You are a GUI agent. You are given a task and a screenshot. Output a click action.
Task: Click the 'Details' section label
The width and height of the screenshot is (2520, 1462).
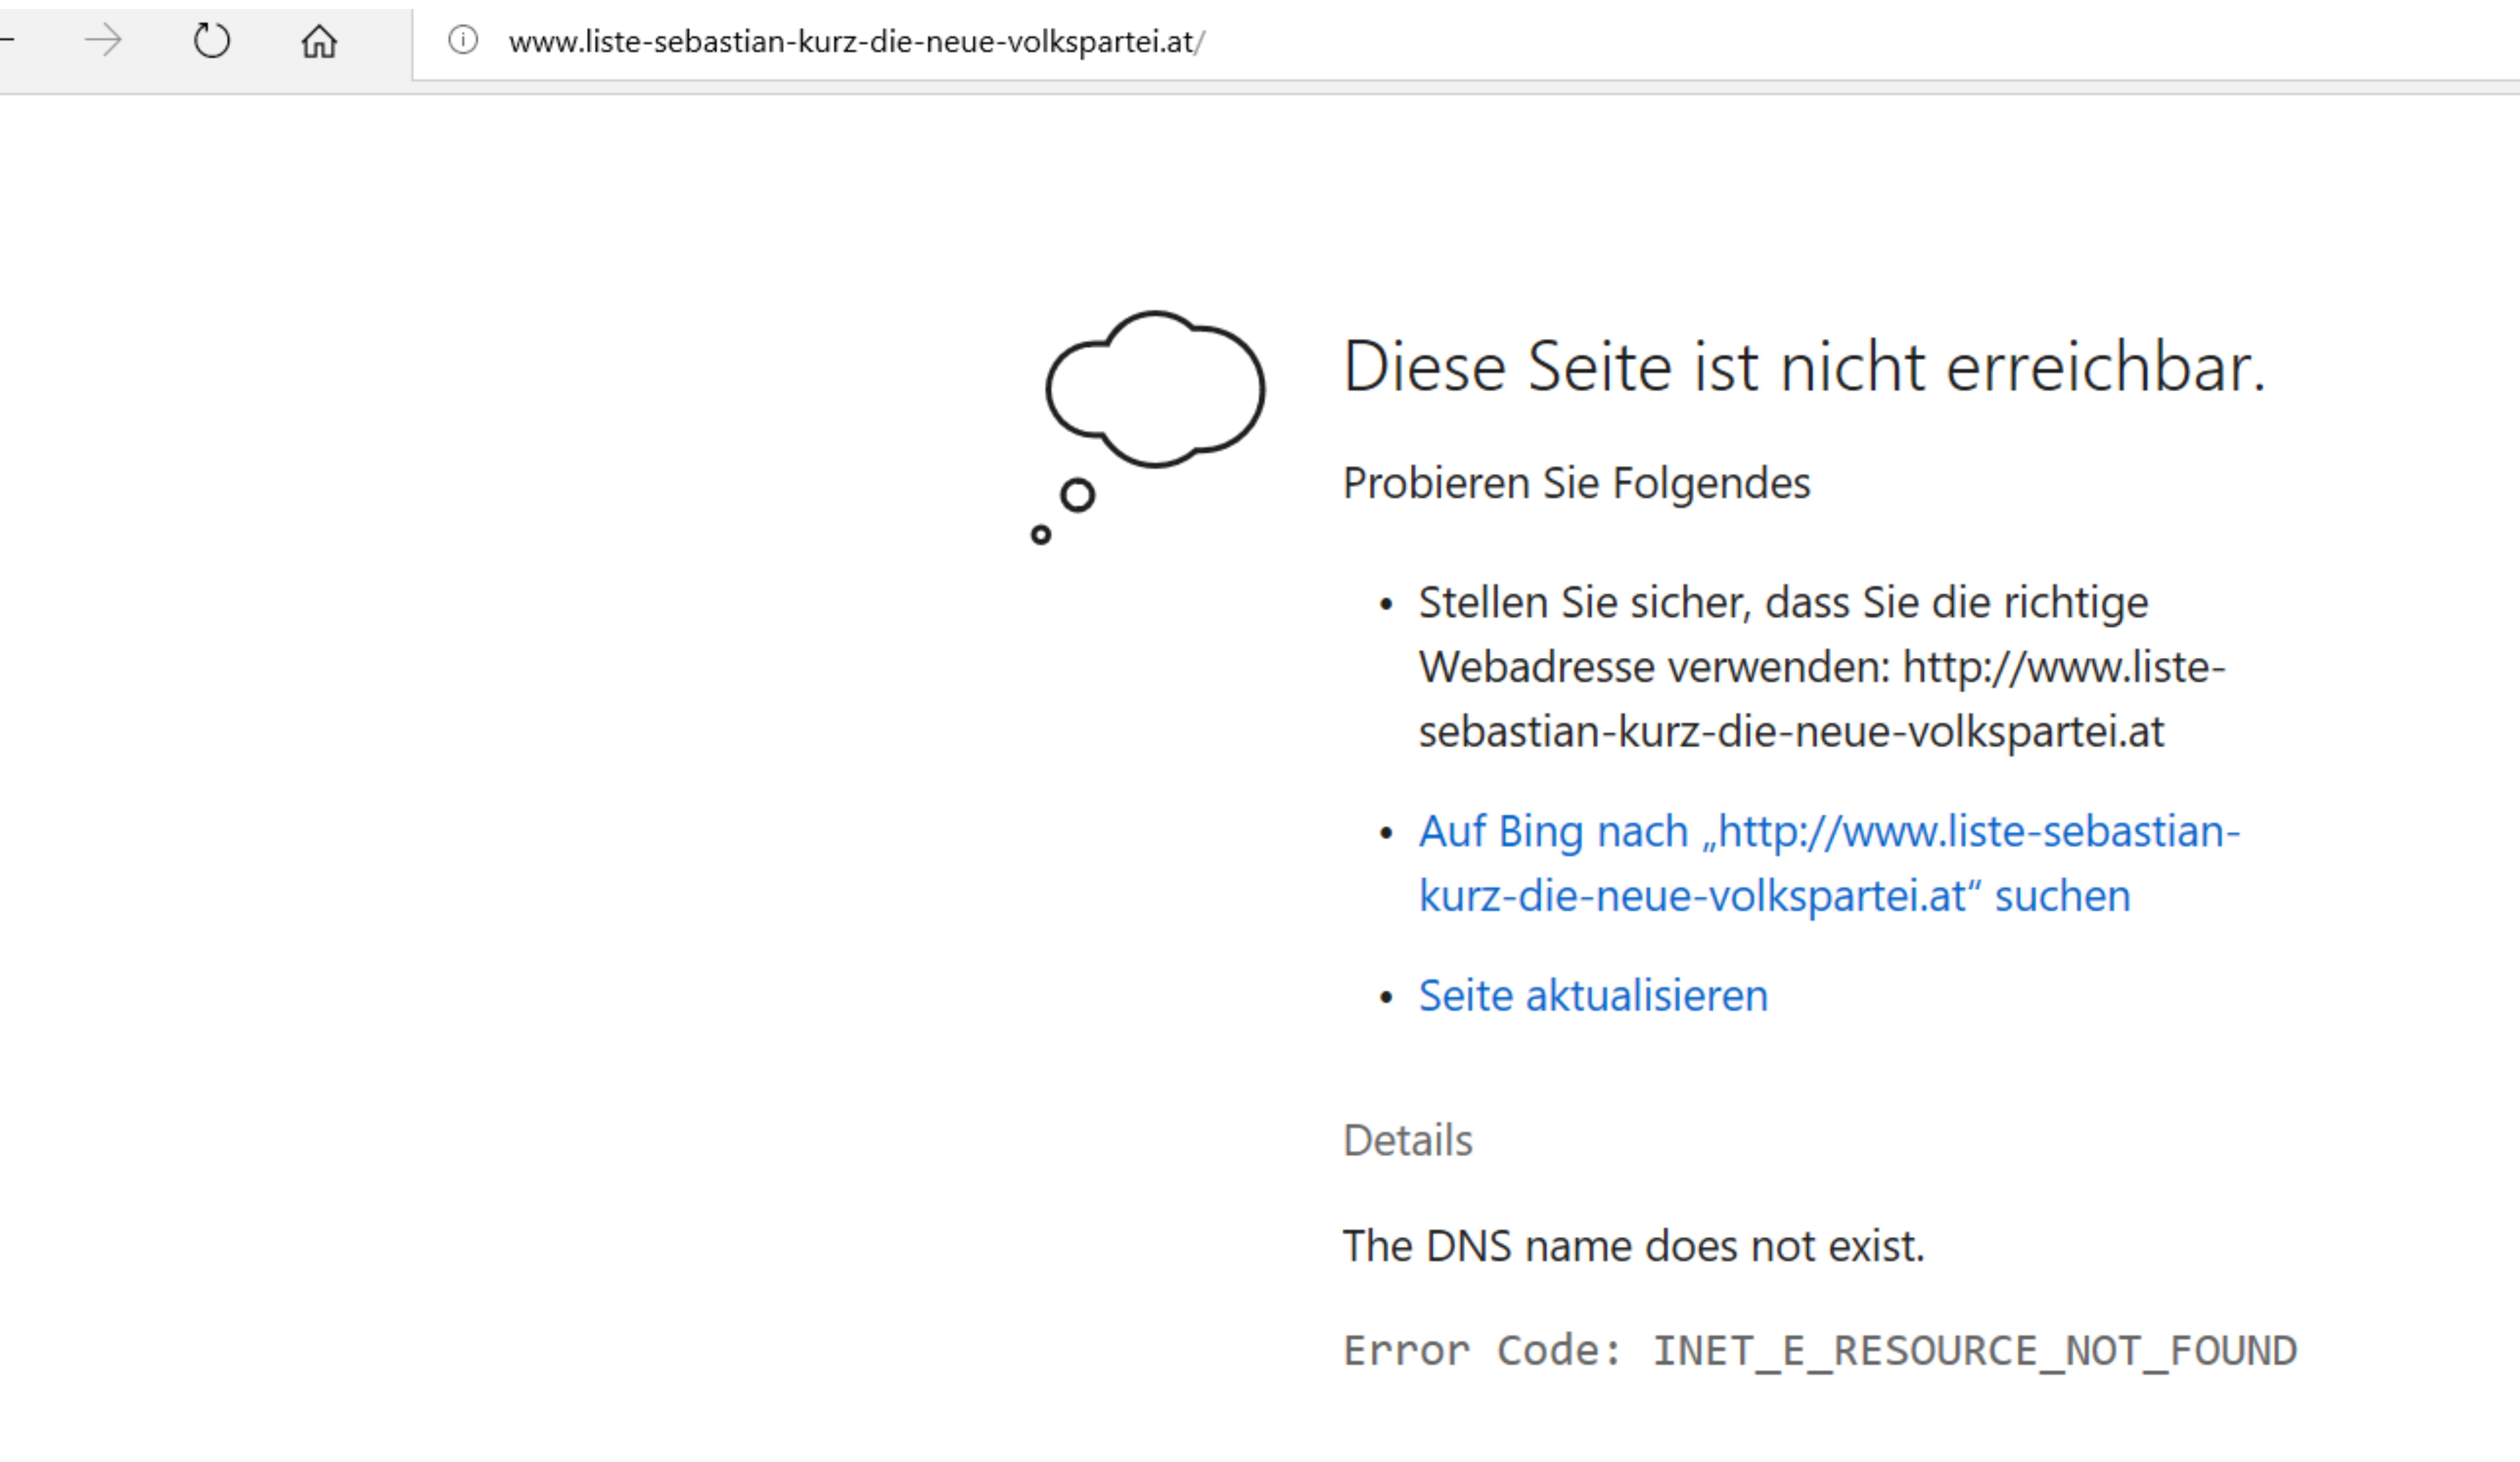(x=1407, y=1140)
